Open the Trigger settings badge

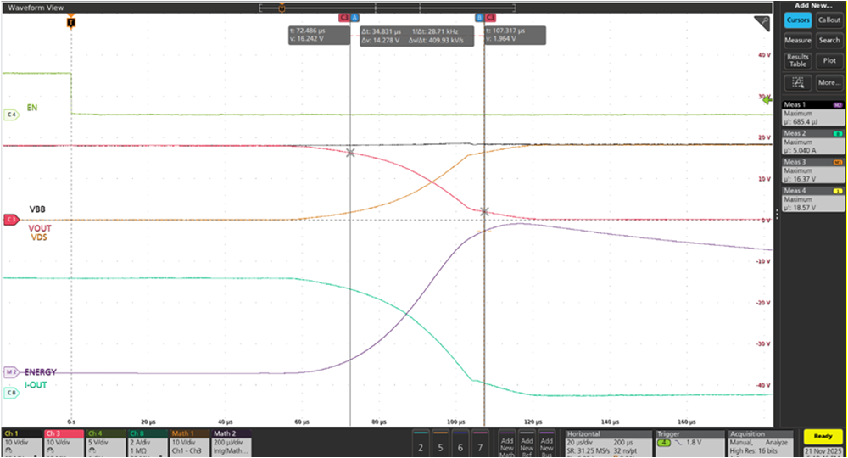689,443
